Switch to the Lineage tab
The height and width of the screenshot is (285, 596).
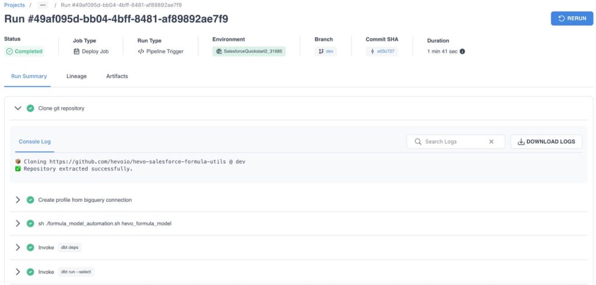click(76, 76)
